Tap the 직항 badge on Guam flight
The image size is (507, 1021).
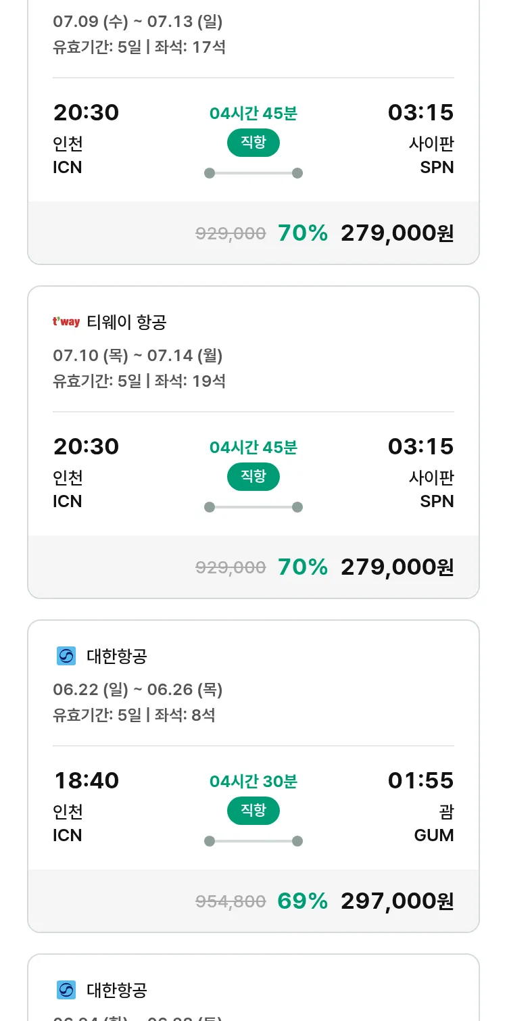pyautogui.click(x=254, y=810)
